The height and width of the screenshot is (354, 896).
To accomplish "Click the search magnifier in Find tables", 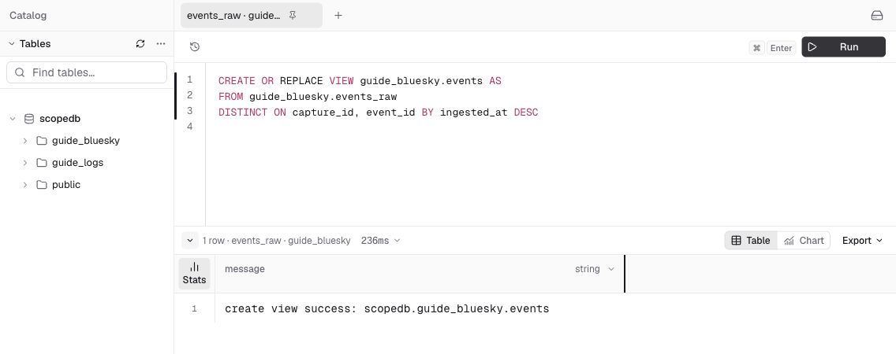I will (x=20, y=72).
